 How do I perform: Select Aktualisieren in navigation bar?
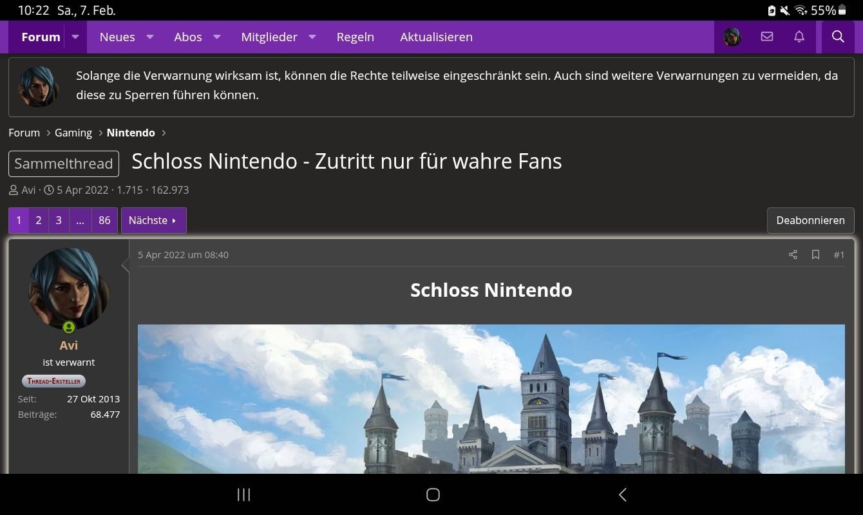coord(436,37)
